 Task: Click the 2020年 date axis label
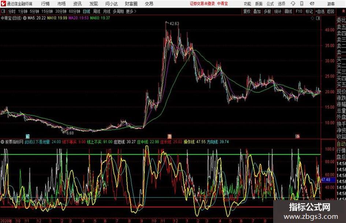pyautogui.click(x=6, y=221)
